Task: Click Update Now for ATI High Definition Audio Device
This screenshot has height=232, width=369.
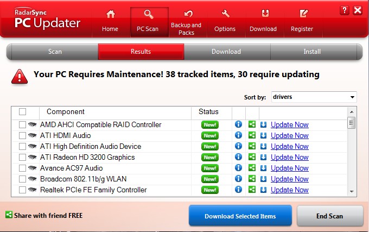Action: pos(289,146)
